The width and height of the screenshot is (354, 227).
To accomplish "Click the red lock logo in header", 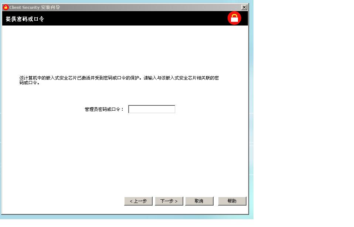I will (234, 18).
